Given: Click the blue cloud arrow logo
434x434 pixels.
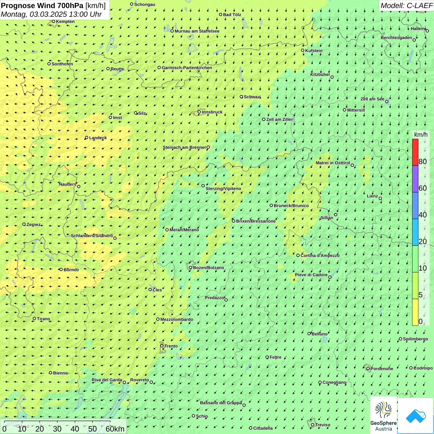Looking at the screenshot, I should click(416, 416).
